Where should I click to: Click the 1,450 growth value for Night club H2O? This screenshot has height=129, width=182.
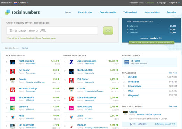click(54, 61)
